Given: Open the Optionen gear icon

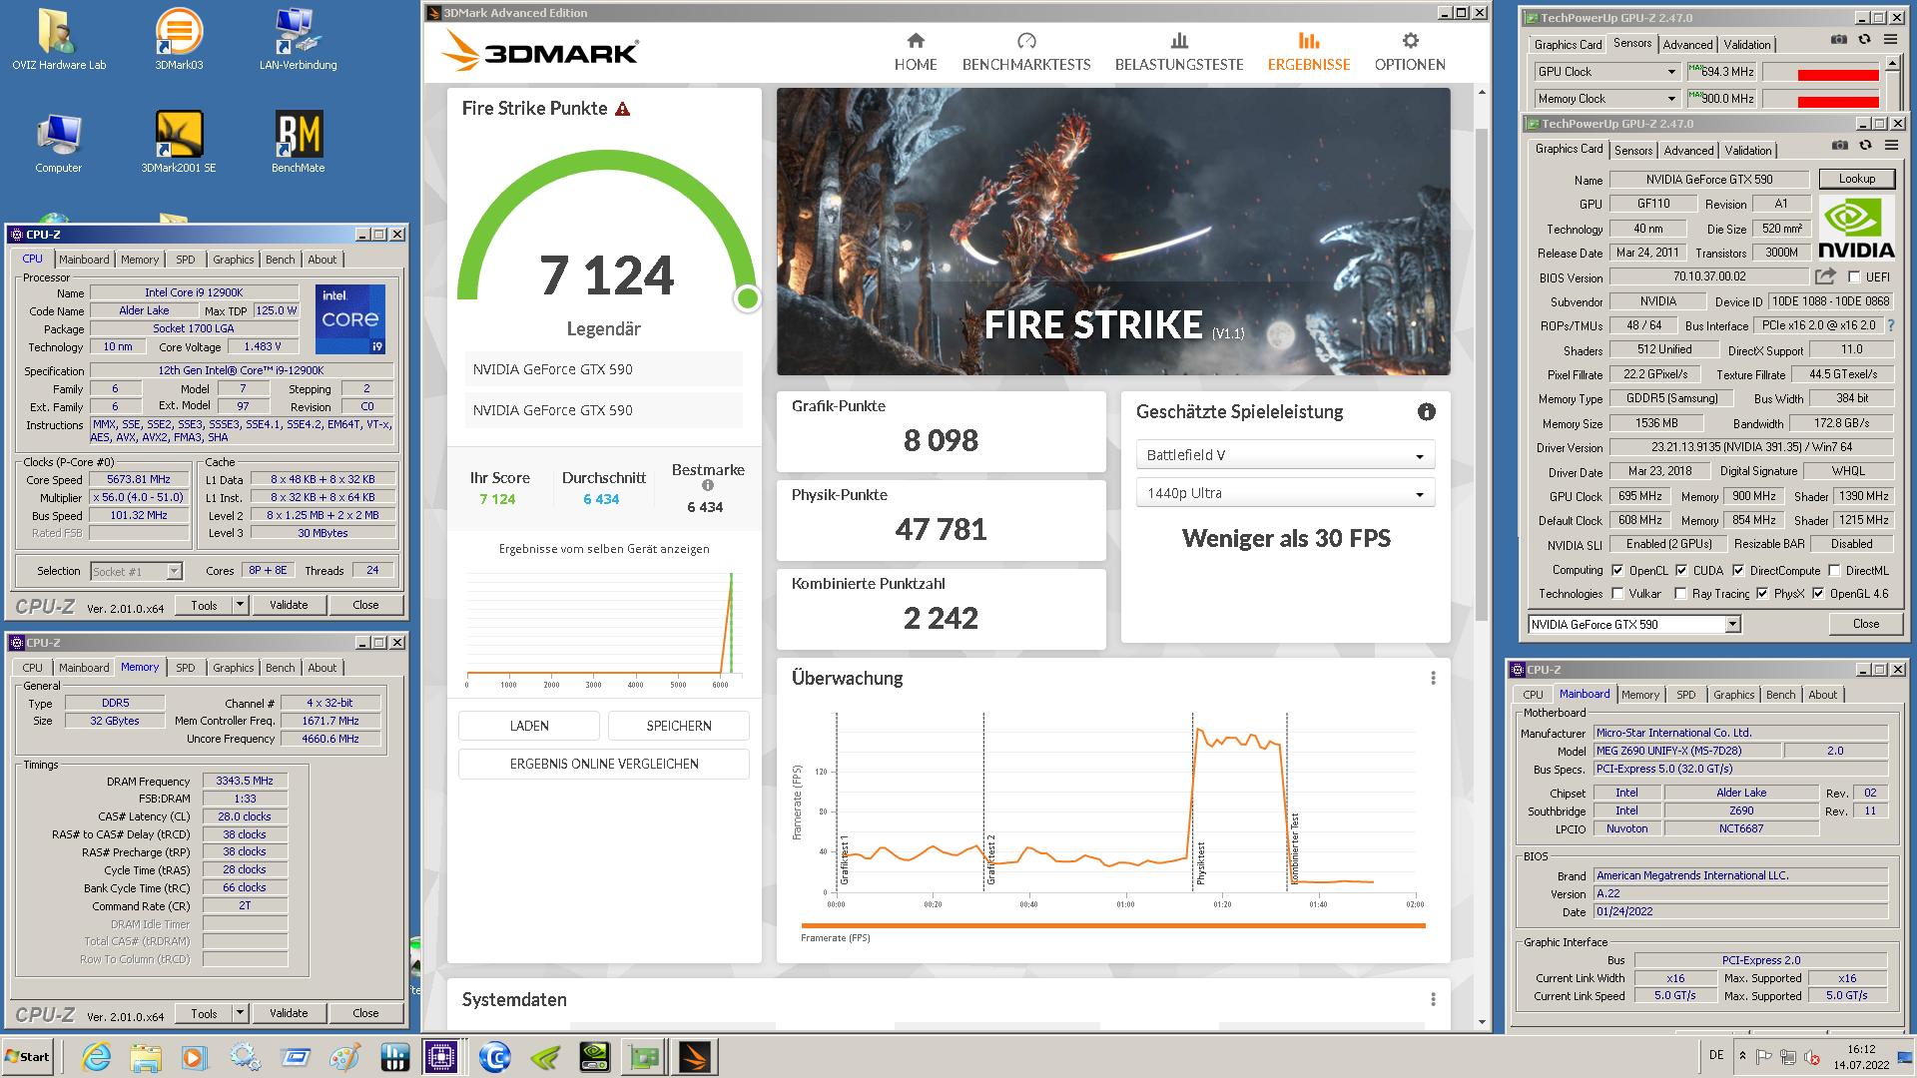Looking at the screenshot, I should coord(1410,41).
